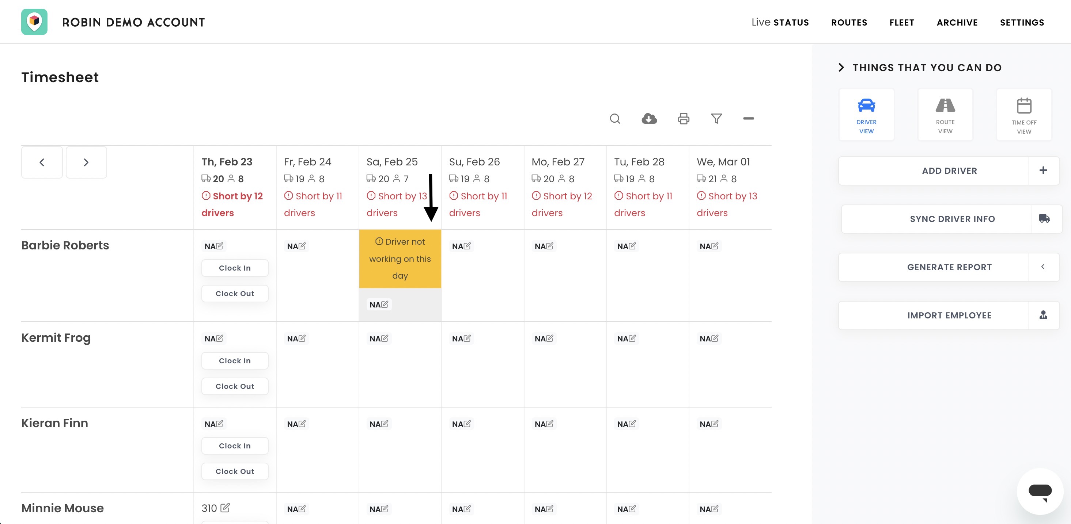Switch to Route View icon
This screenshot has height=524, width=1071.
click(x=945, y=105)
